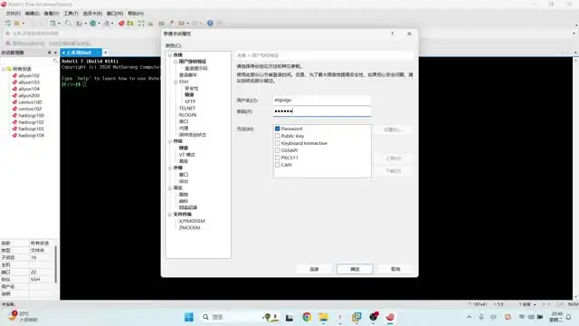Select aliyun200 in session list
Screen dimensions: 579x326
[x=29, y=96]
